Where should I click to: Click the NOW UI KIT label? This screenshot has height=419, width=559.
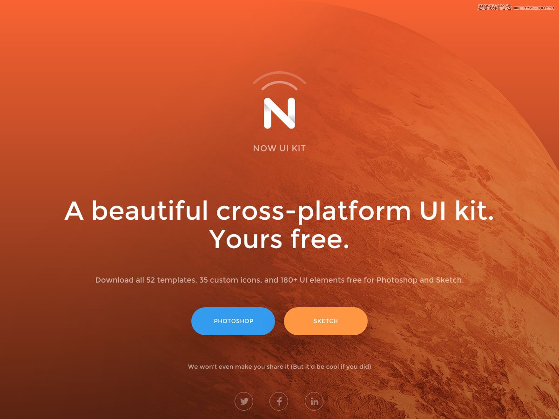point(279,149)
